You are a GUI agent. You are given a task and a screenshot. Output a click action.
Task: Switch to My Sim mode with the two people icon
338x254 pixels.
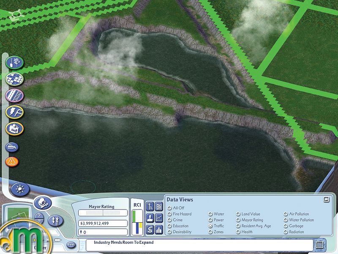coord(55,221)
